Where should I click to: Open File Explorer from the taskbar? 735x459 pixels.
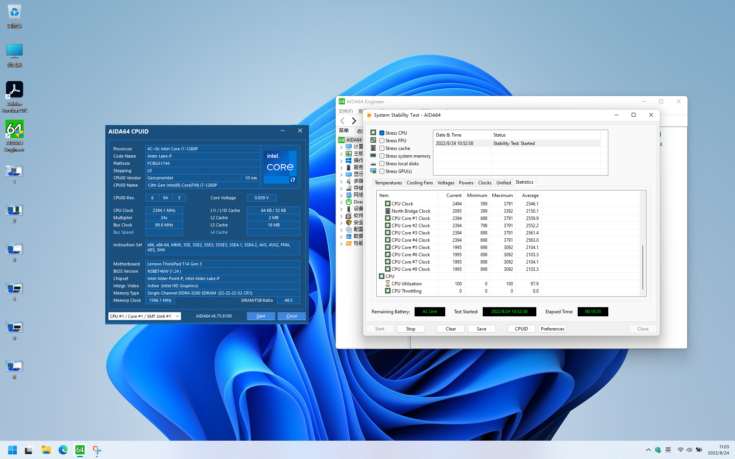(46, 450)
